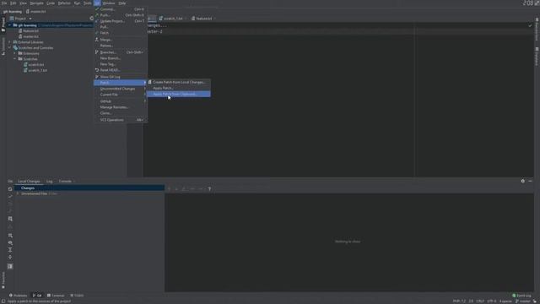Click Refresh icon in Local Changes toolbar
This screenshot has width=540, height=304.
click(x=10, y=189)
